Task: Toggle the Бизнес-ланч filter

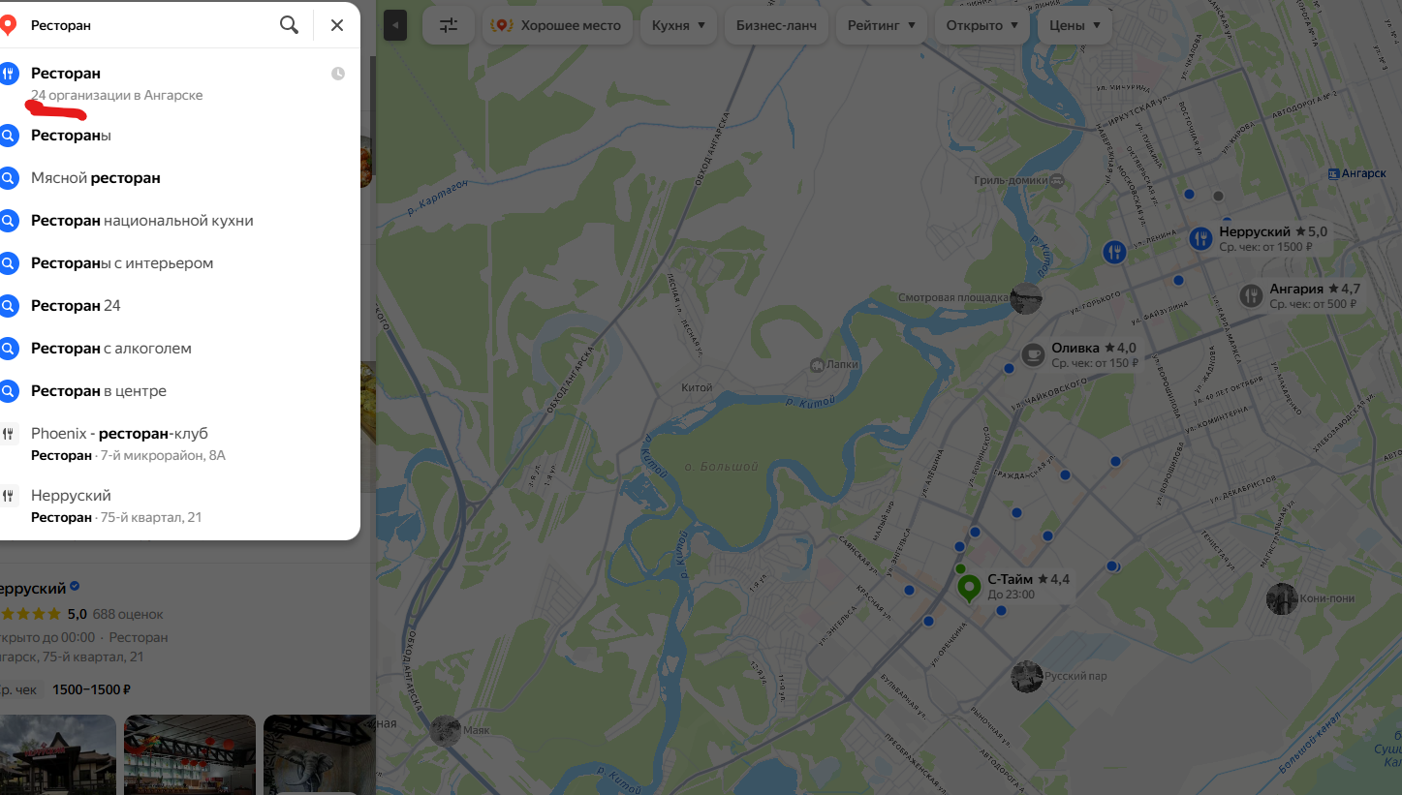Action: click(776, 25)
